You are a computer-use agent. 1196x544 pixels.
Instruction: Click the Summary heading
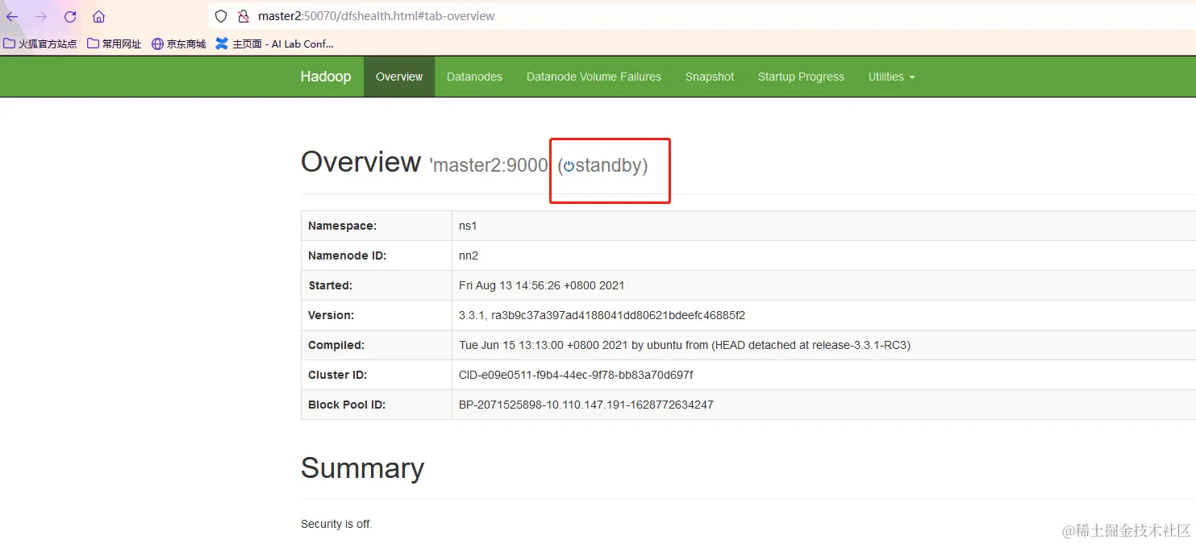(x=362, y=468)
